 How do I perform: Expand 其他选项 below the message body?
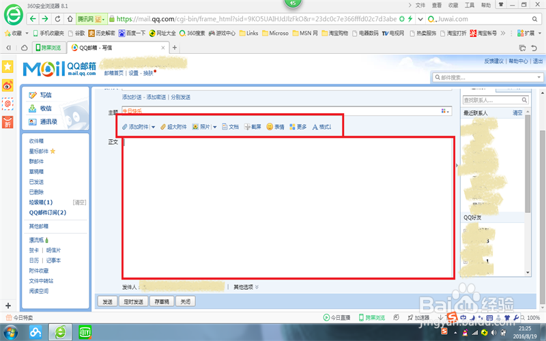[246, 287]
